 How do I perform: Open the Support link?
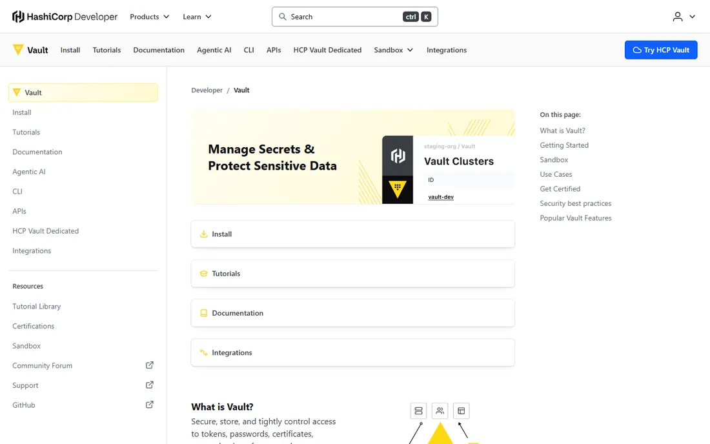pos(25,385)
